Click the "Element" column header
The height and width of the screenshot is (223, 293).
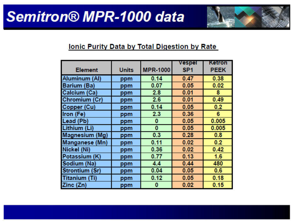86,68
